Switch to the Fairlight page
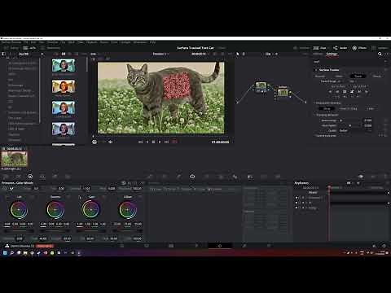 pyautogui.click(x=244, y=246)
